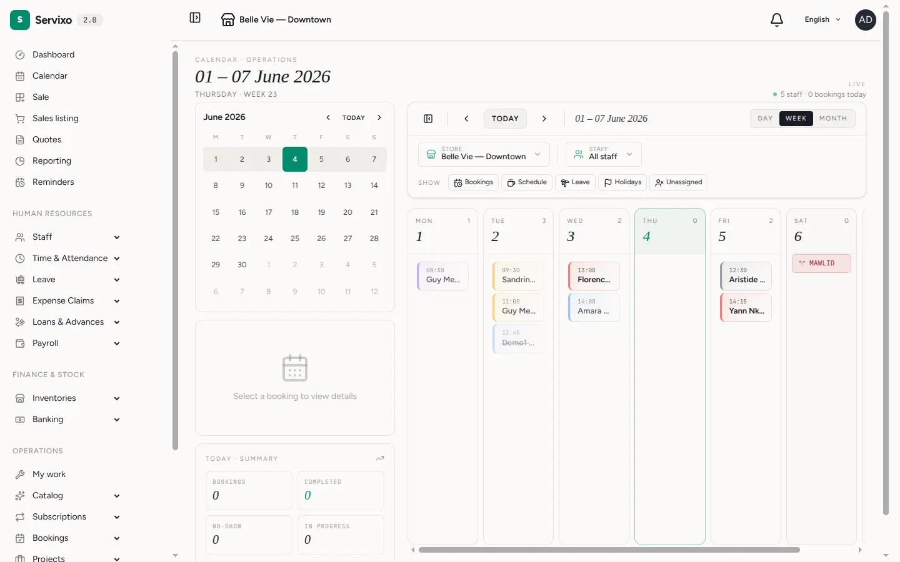The width and height of the screenshot is (900, 562).
Task: Click the MAWLID holiday tag on Saturday
Action: point(821,264)
